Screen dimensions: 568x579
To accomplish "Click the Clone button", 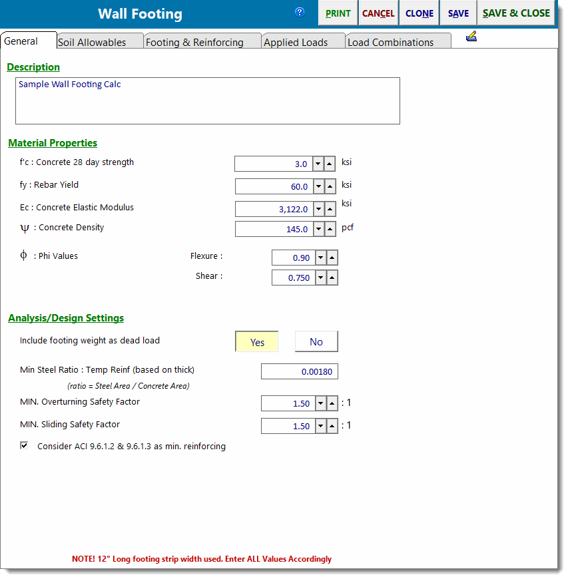I will (x=420, y=13).
